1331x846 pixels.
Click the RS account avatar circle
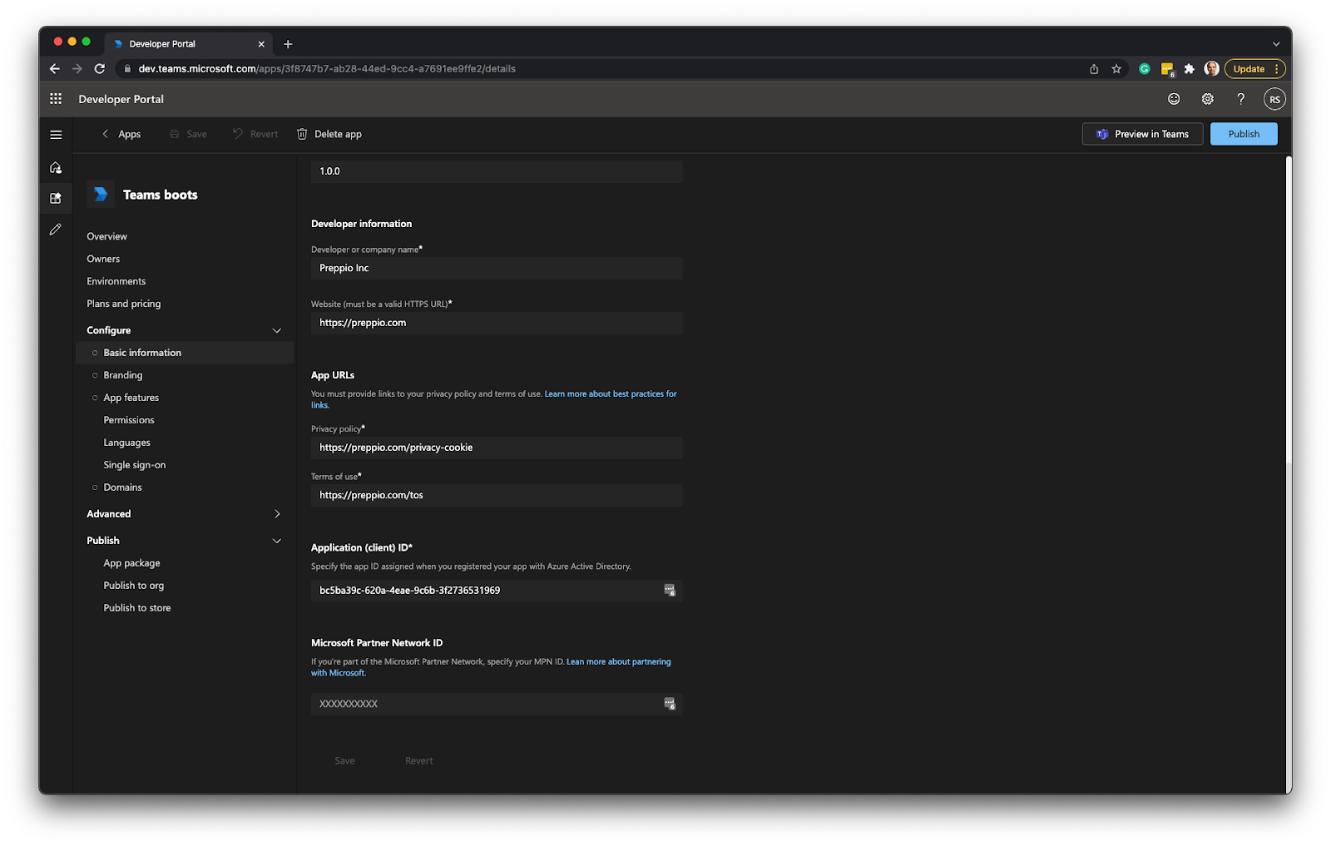coord(1274,98)
